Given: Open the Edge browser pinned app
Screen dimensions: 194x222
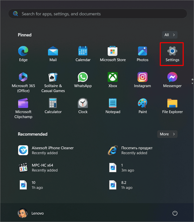Looking at the screenshot, I should point(23,52).
